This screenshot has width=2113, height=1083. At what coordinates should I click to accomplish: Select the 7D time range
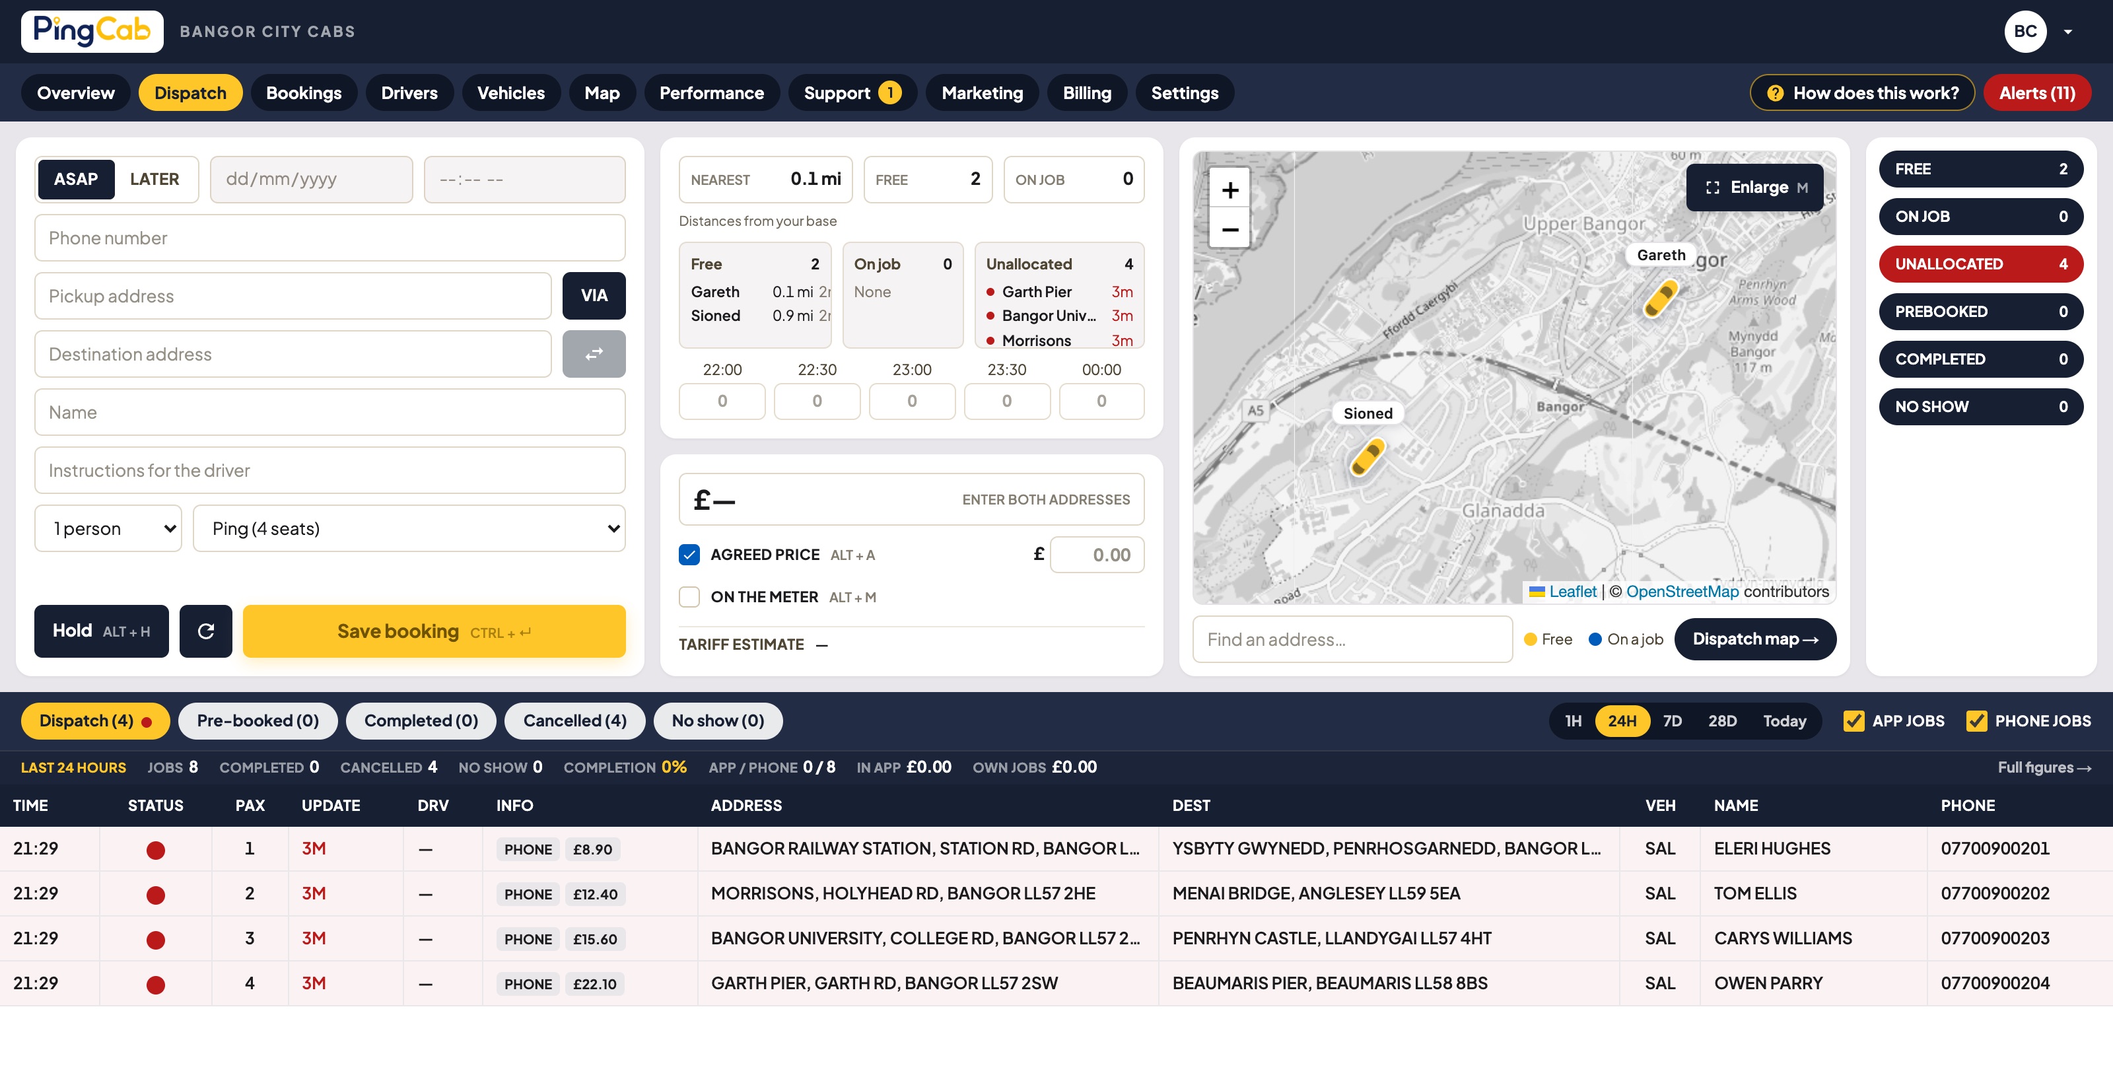click(x=1673, y=720)
